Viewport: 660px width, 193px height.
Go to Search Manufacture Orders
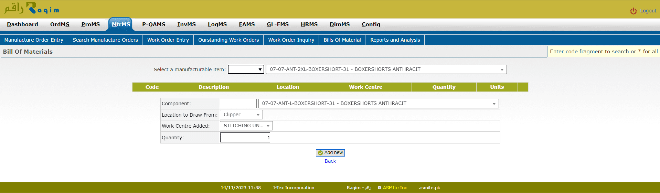click(105, 40)
